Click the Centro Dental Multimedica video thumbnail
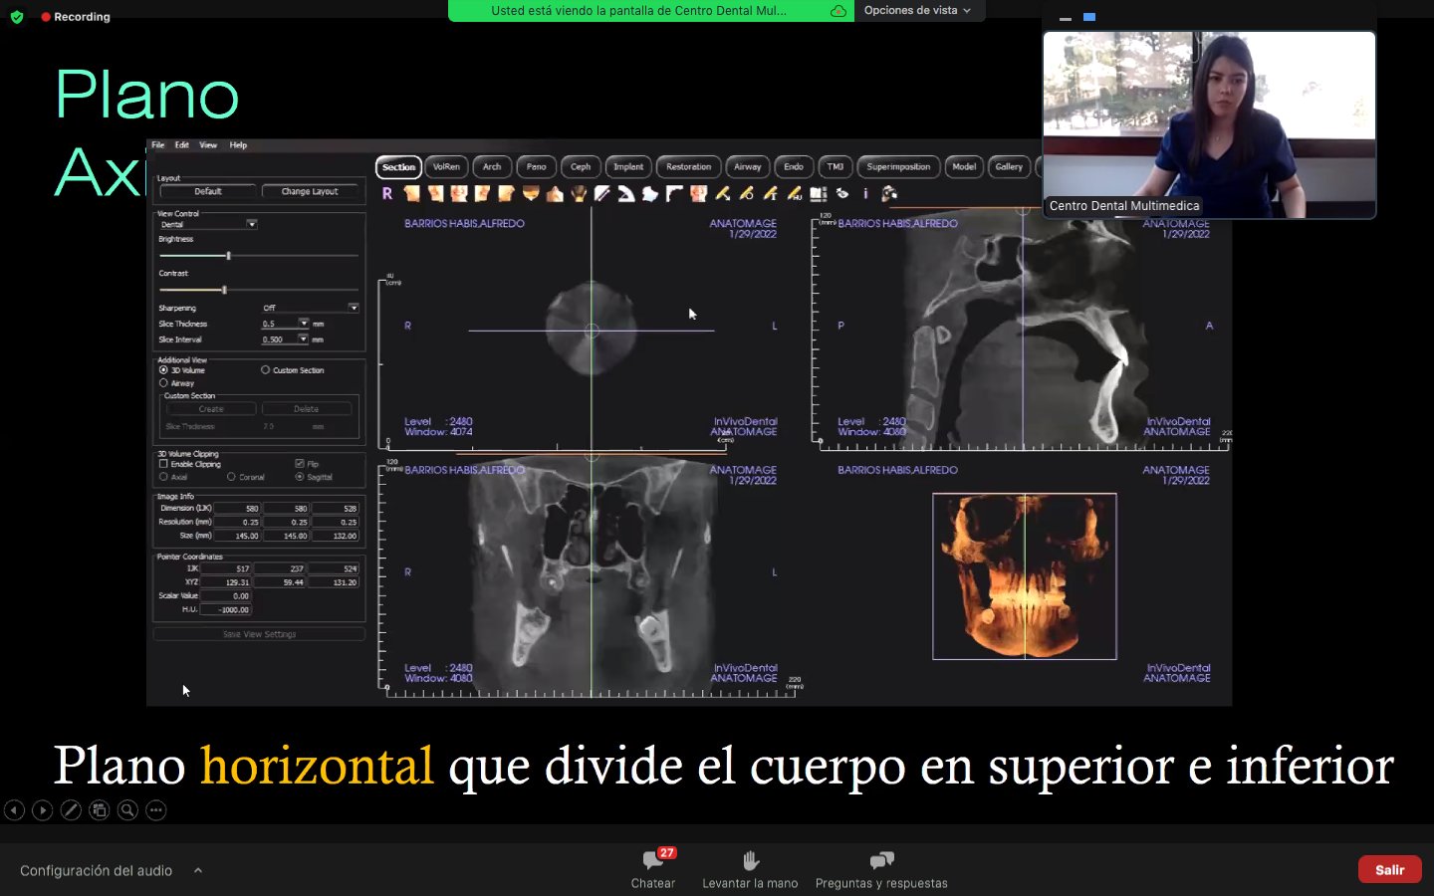This screenshot has width=1434, height=896. coord(1209,124)
